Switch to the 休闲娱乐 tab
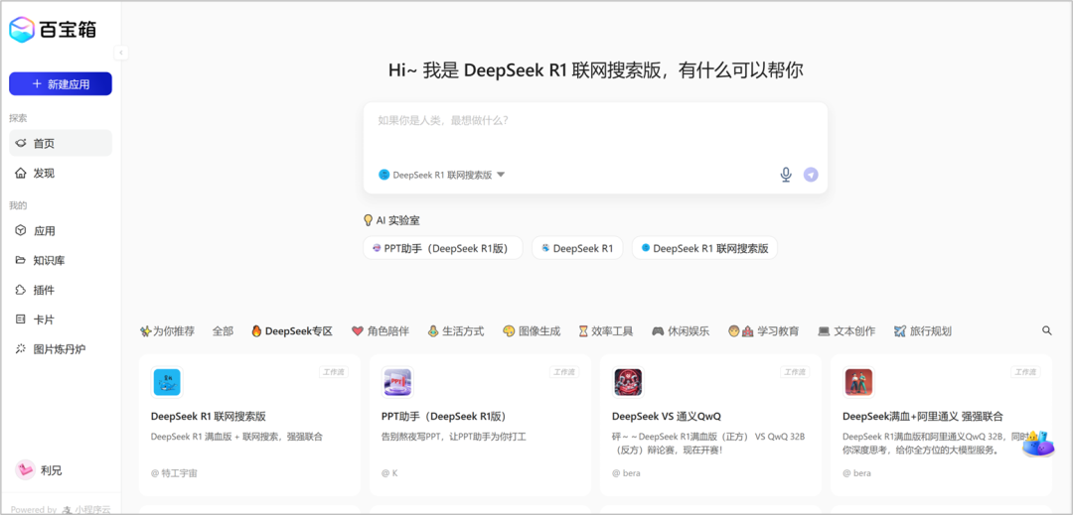This screenshot has width=1073, height=515. point(681,331)
